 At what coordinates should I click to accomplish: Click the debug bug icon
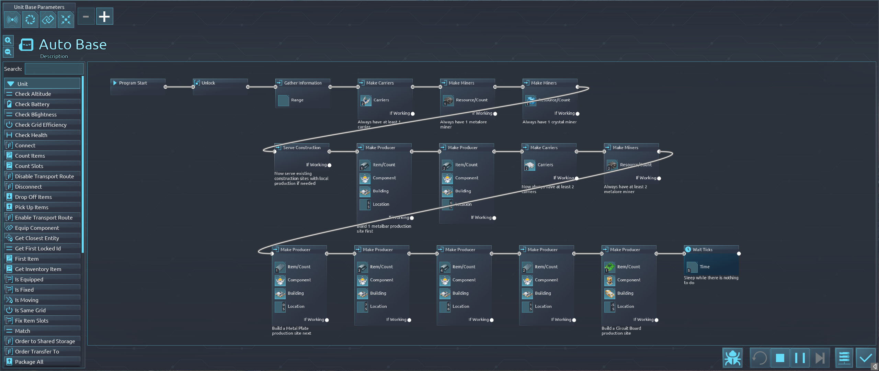click(732, 358)
